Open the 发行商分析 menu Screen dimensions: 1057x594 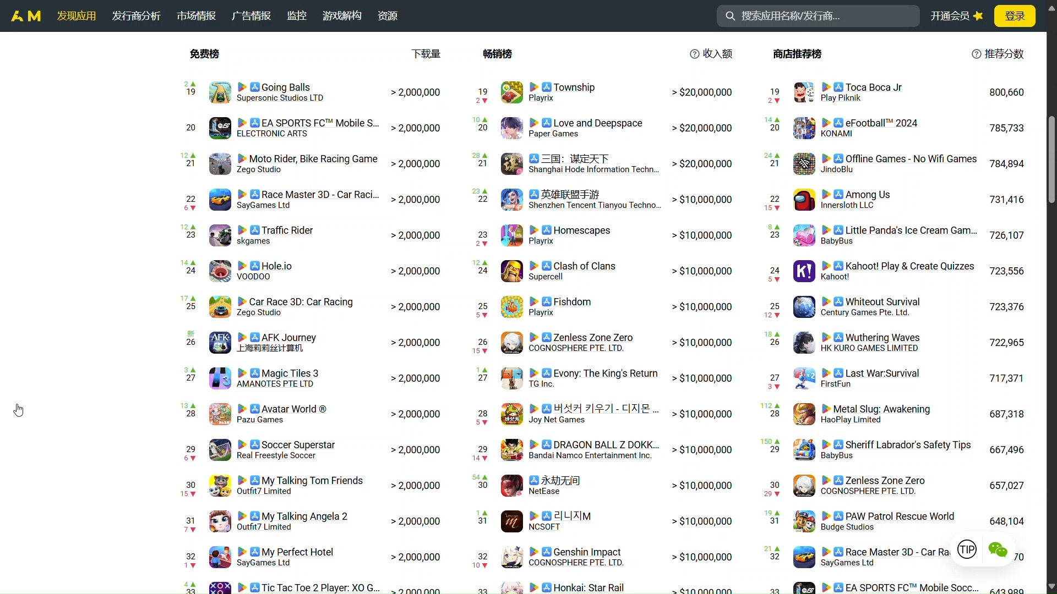coord(137,16)
